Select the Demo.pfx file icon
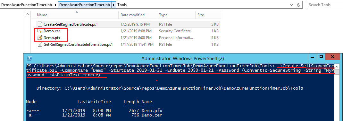Screen dimensions: 343x121 click(40, 37)
